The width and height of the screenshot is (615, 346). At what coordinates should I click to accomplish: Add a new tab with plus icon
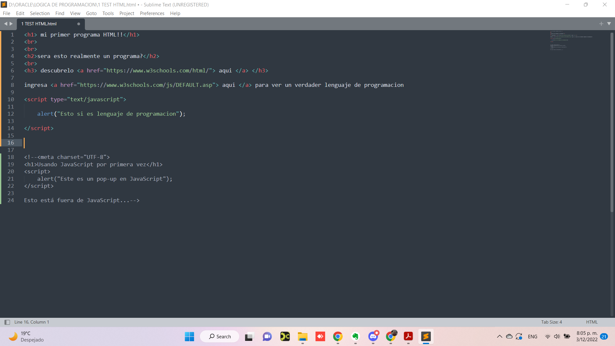point(601,24)
